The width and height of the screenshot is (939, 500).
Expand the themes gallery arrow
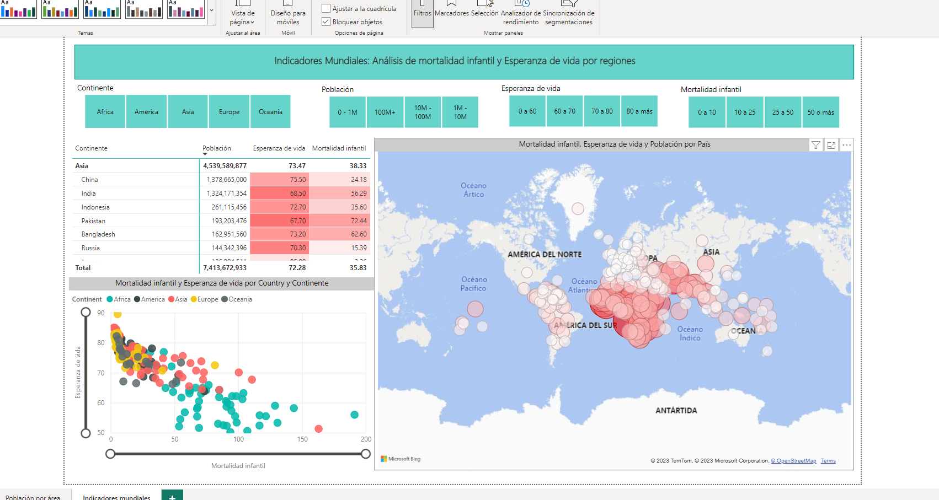point(211,10)
